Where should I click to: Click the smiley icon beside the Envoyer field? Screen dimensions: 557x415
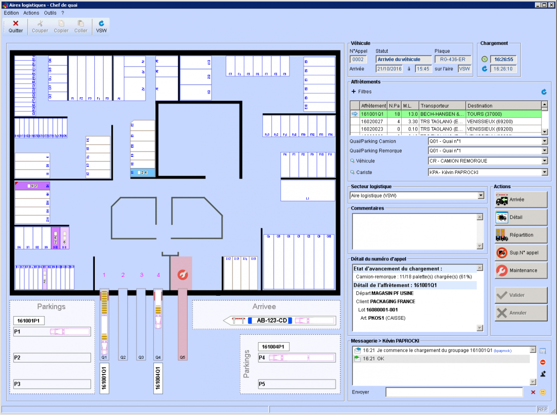544,392
